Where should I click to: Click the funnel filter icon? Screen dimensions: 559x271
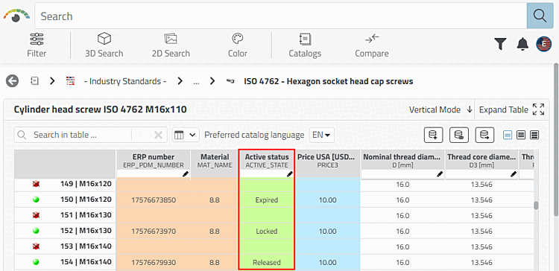pos(501,44)
